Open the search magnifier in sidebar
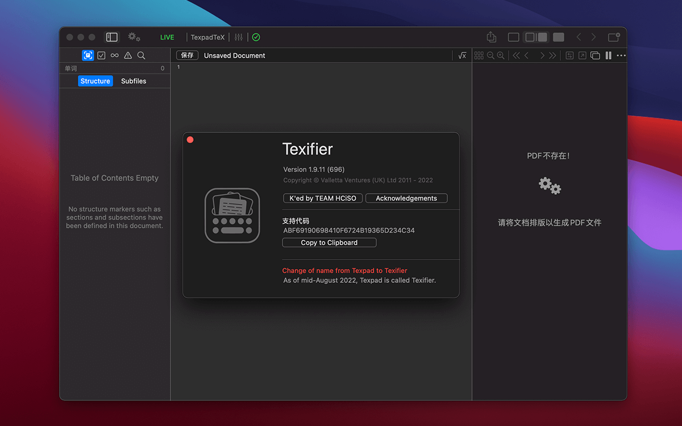The image size is (682, 426). (x=141, y=55)
